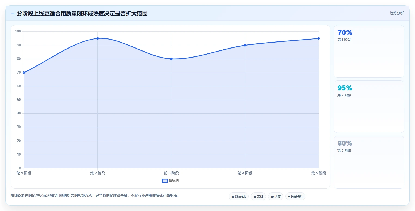Click the footnote text starting with 阶梯线
Viewport: 415px width, 211px height.
(x=95, y=195)
